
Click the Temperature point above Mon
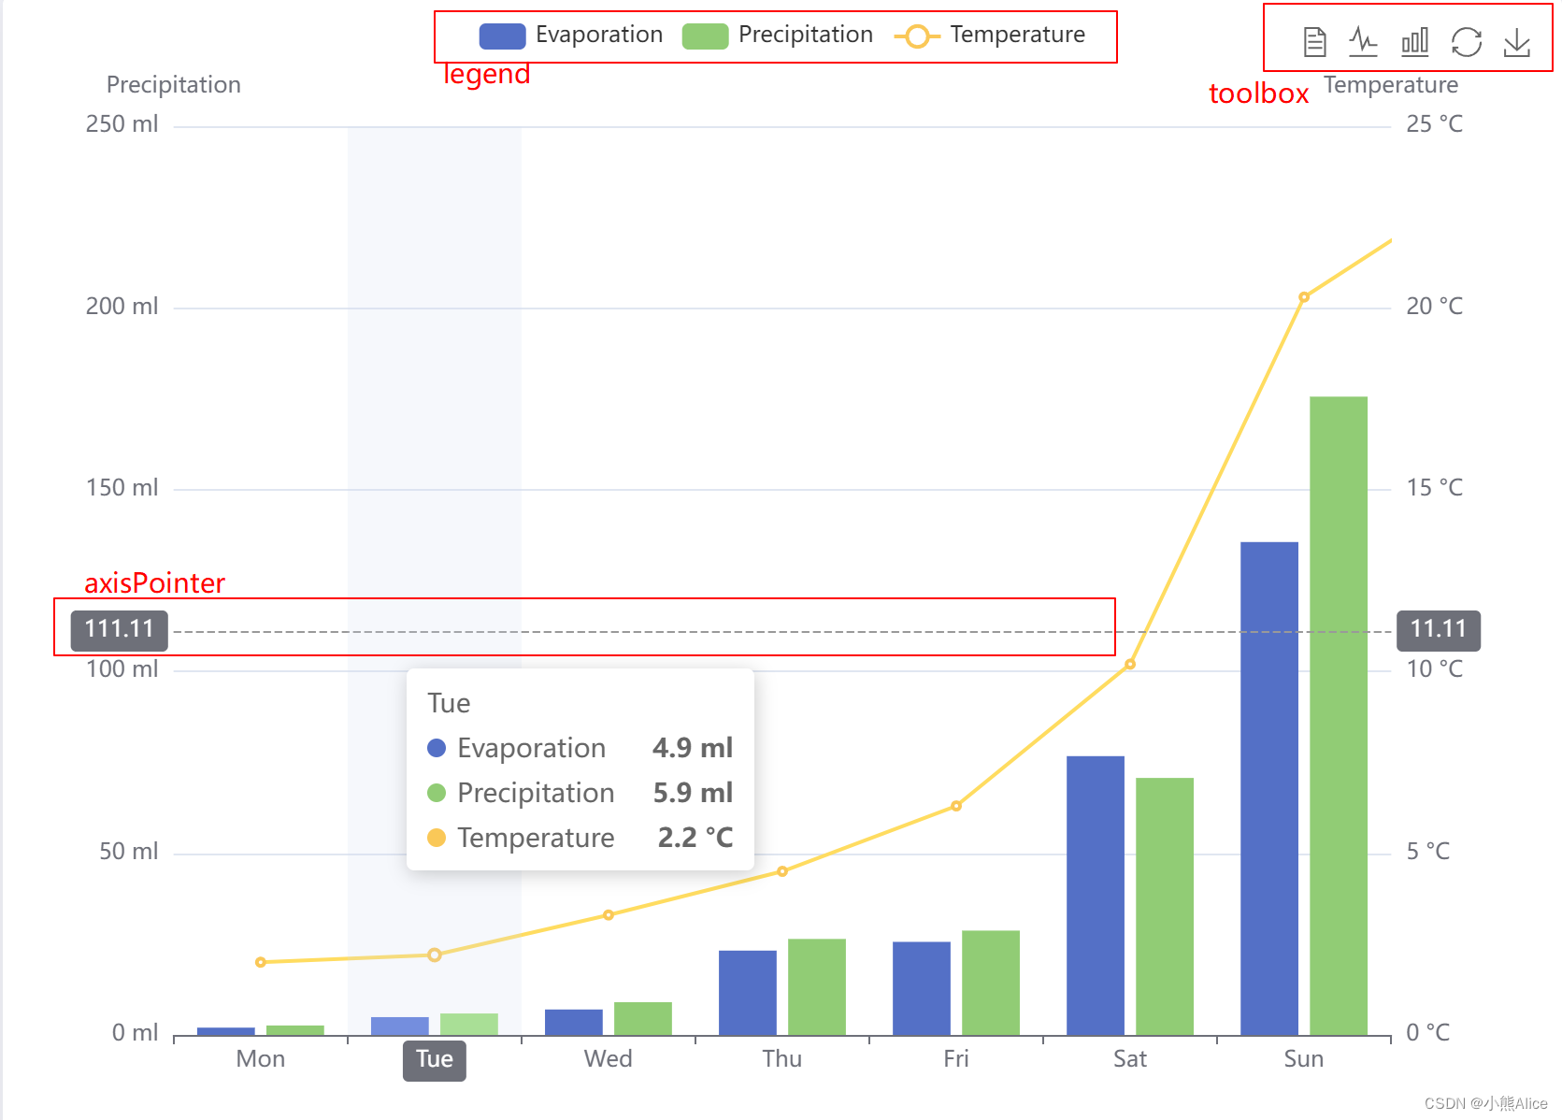(261, 962)
